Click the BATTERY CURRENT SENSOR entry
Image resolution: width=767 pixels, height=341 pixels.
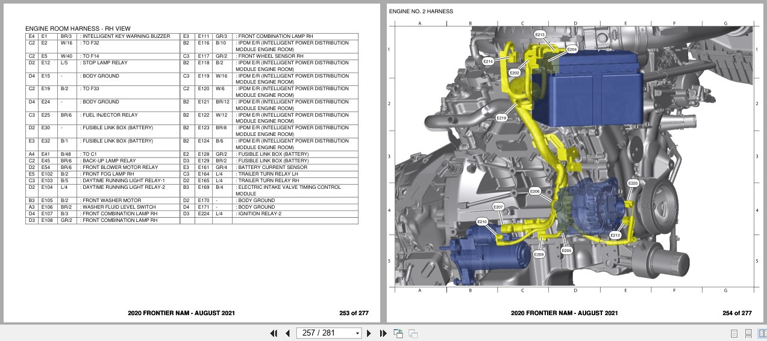pyautogui.click(x=272, y=167)
